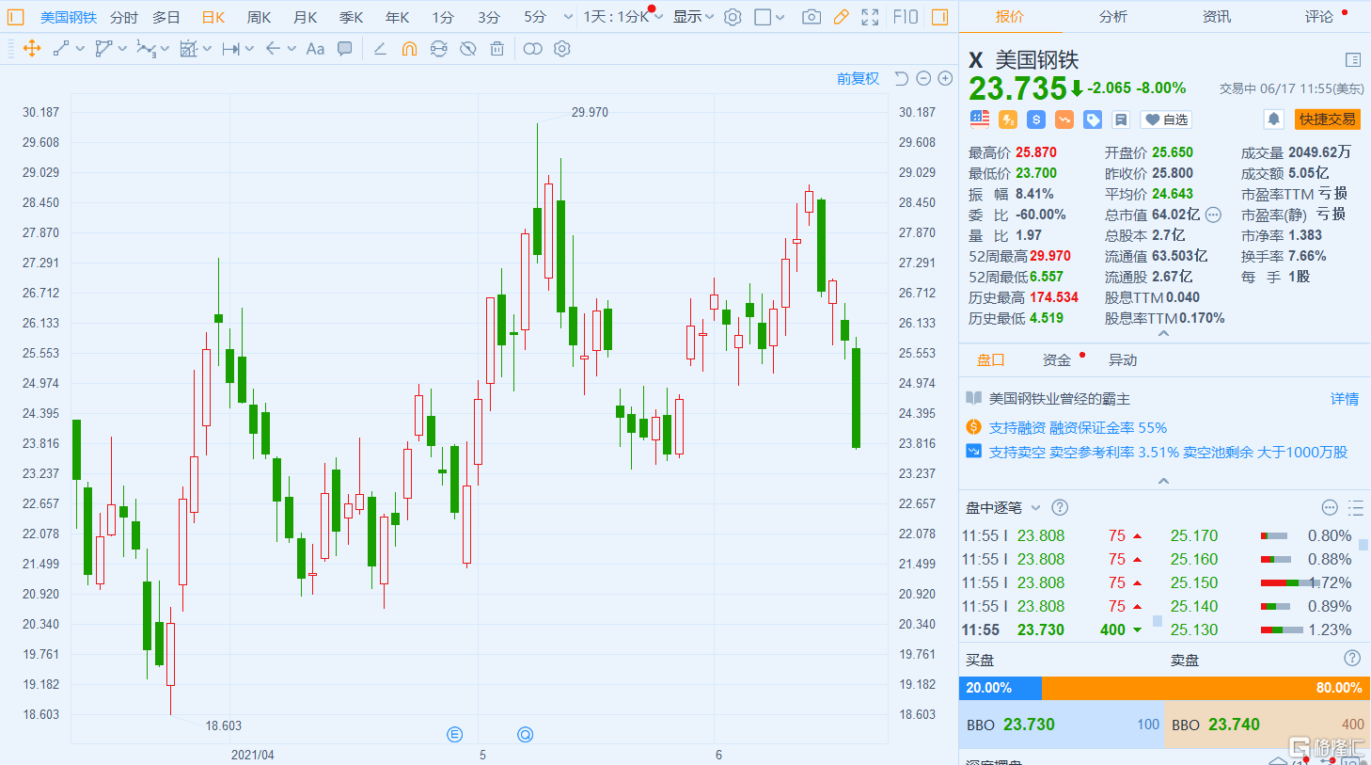Expand wave tool options arrow

165,49
